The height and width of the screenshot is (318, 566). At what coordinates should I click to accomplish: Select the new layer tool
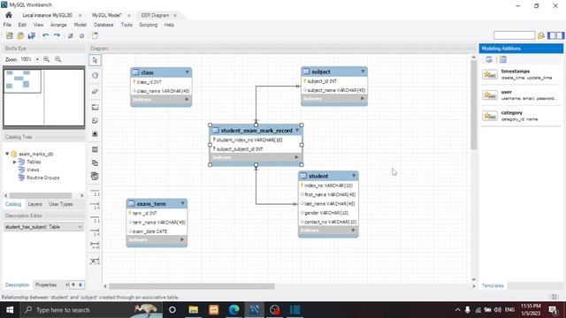95,107
